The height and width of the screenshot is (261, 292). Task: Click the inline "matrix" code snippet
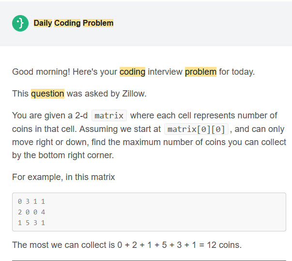(109, 115)
